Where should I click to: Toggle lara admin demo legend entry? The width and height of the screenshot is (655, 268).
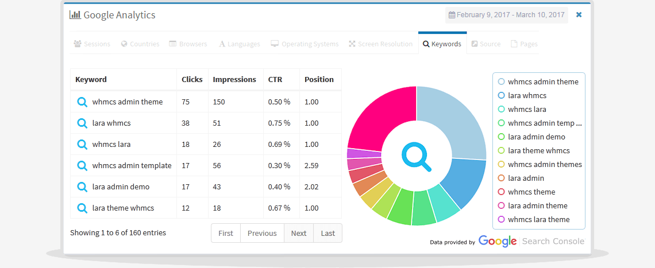click(531, 137)
